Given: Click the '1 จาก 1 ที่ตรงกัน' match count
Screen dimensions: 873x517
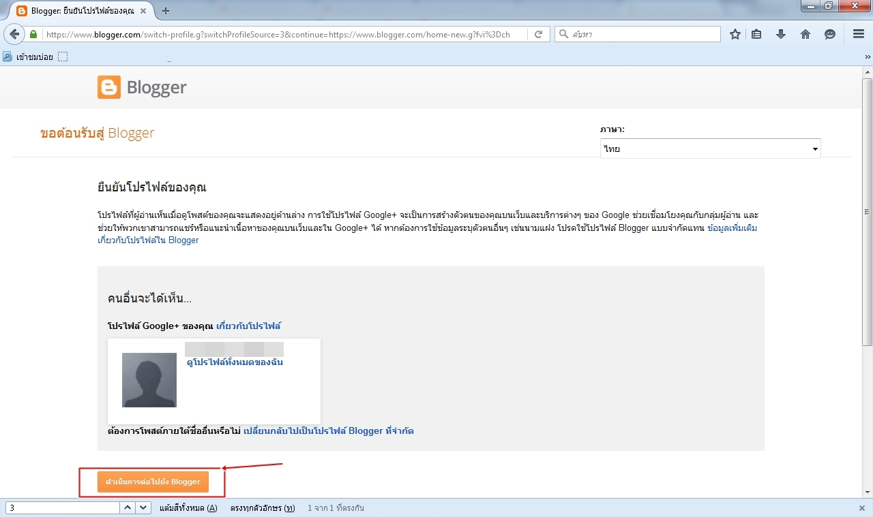Looking at the screenshot, I should 336,508.
